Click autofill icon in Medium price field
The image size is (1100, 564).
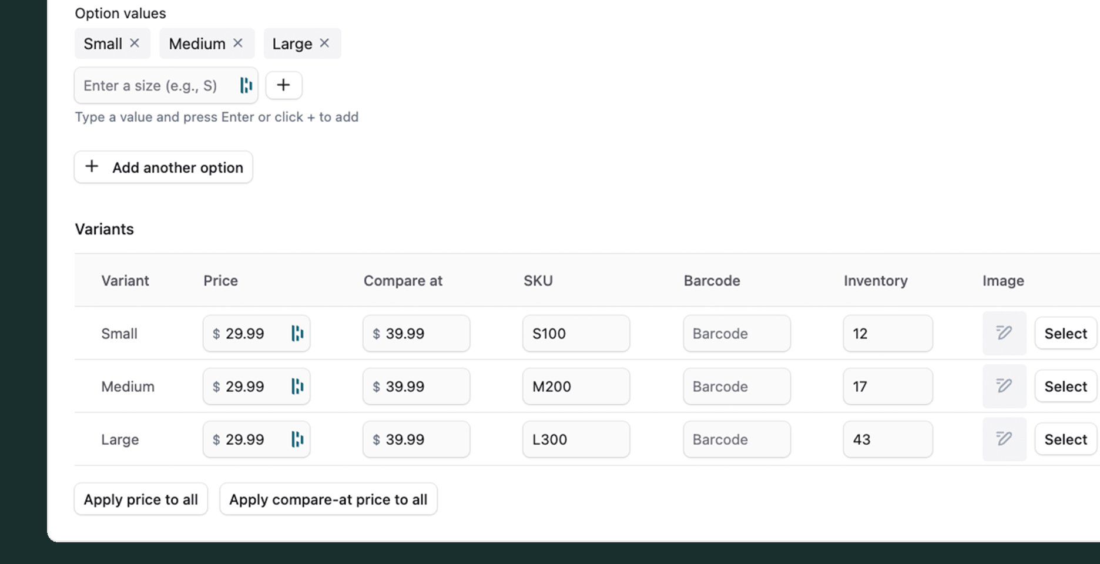(297, 387)
